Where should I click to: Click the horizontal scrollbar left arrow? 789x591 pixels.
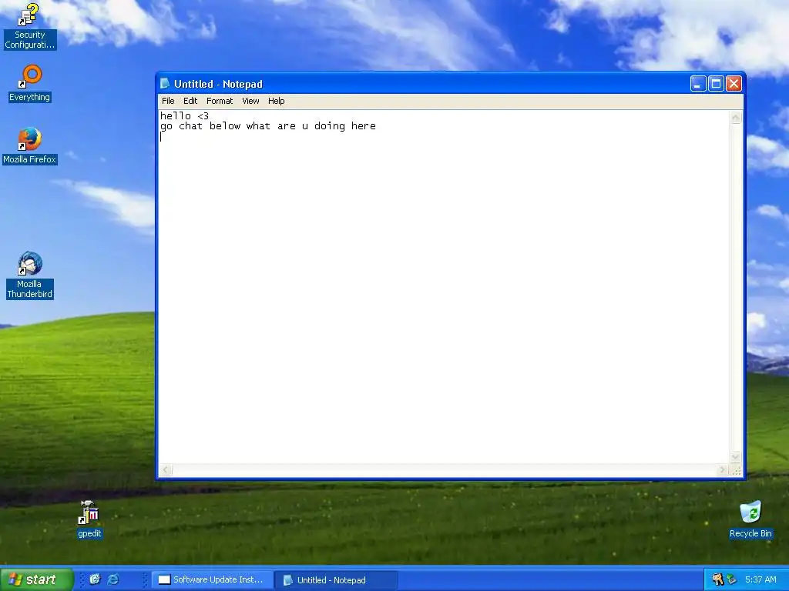pos(166,470)
